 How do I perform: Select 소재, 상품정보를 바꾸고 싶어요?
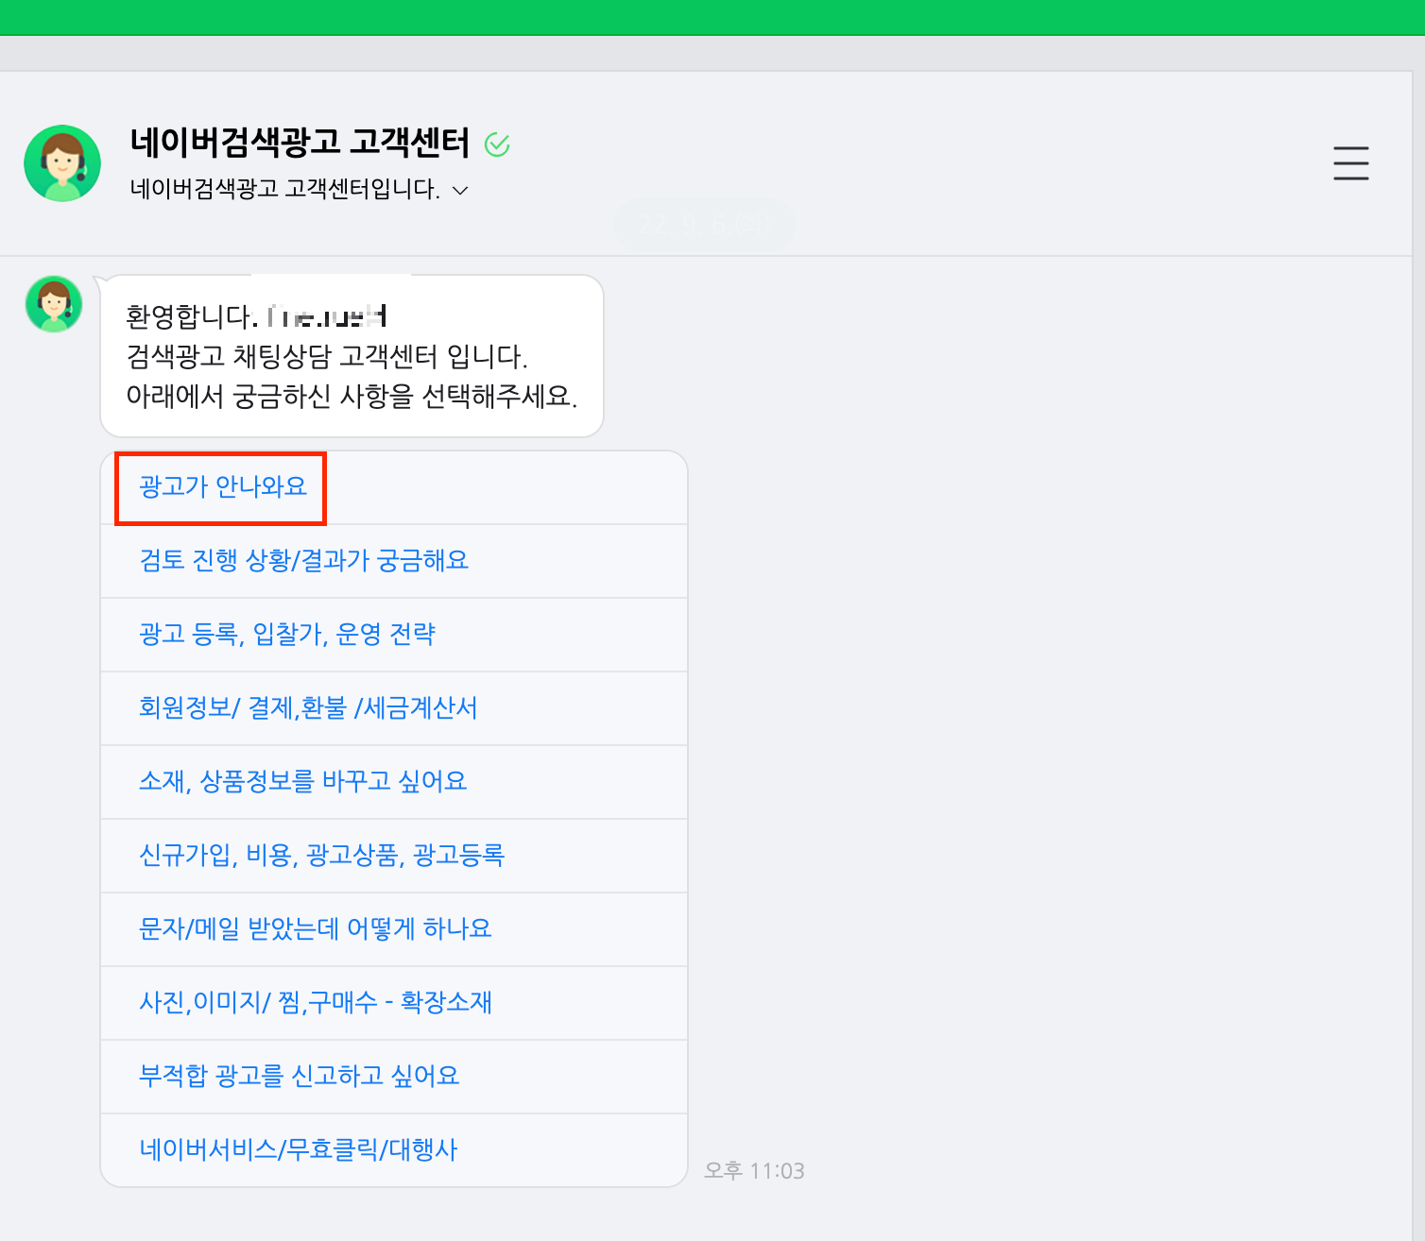coord(394,782)
